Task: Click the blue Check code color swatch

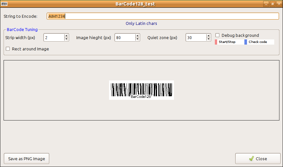Action: (246, 42)
